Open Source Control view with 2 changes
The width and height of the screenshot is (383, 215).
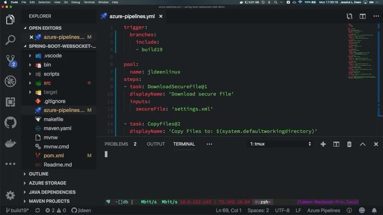(x=11, y=61)
